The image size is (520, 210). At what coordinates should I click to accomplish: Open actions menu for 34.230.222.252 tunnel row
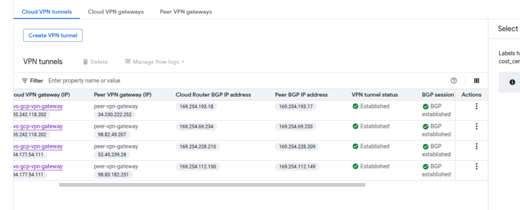[476, 107]
